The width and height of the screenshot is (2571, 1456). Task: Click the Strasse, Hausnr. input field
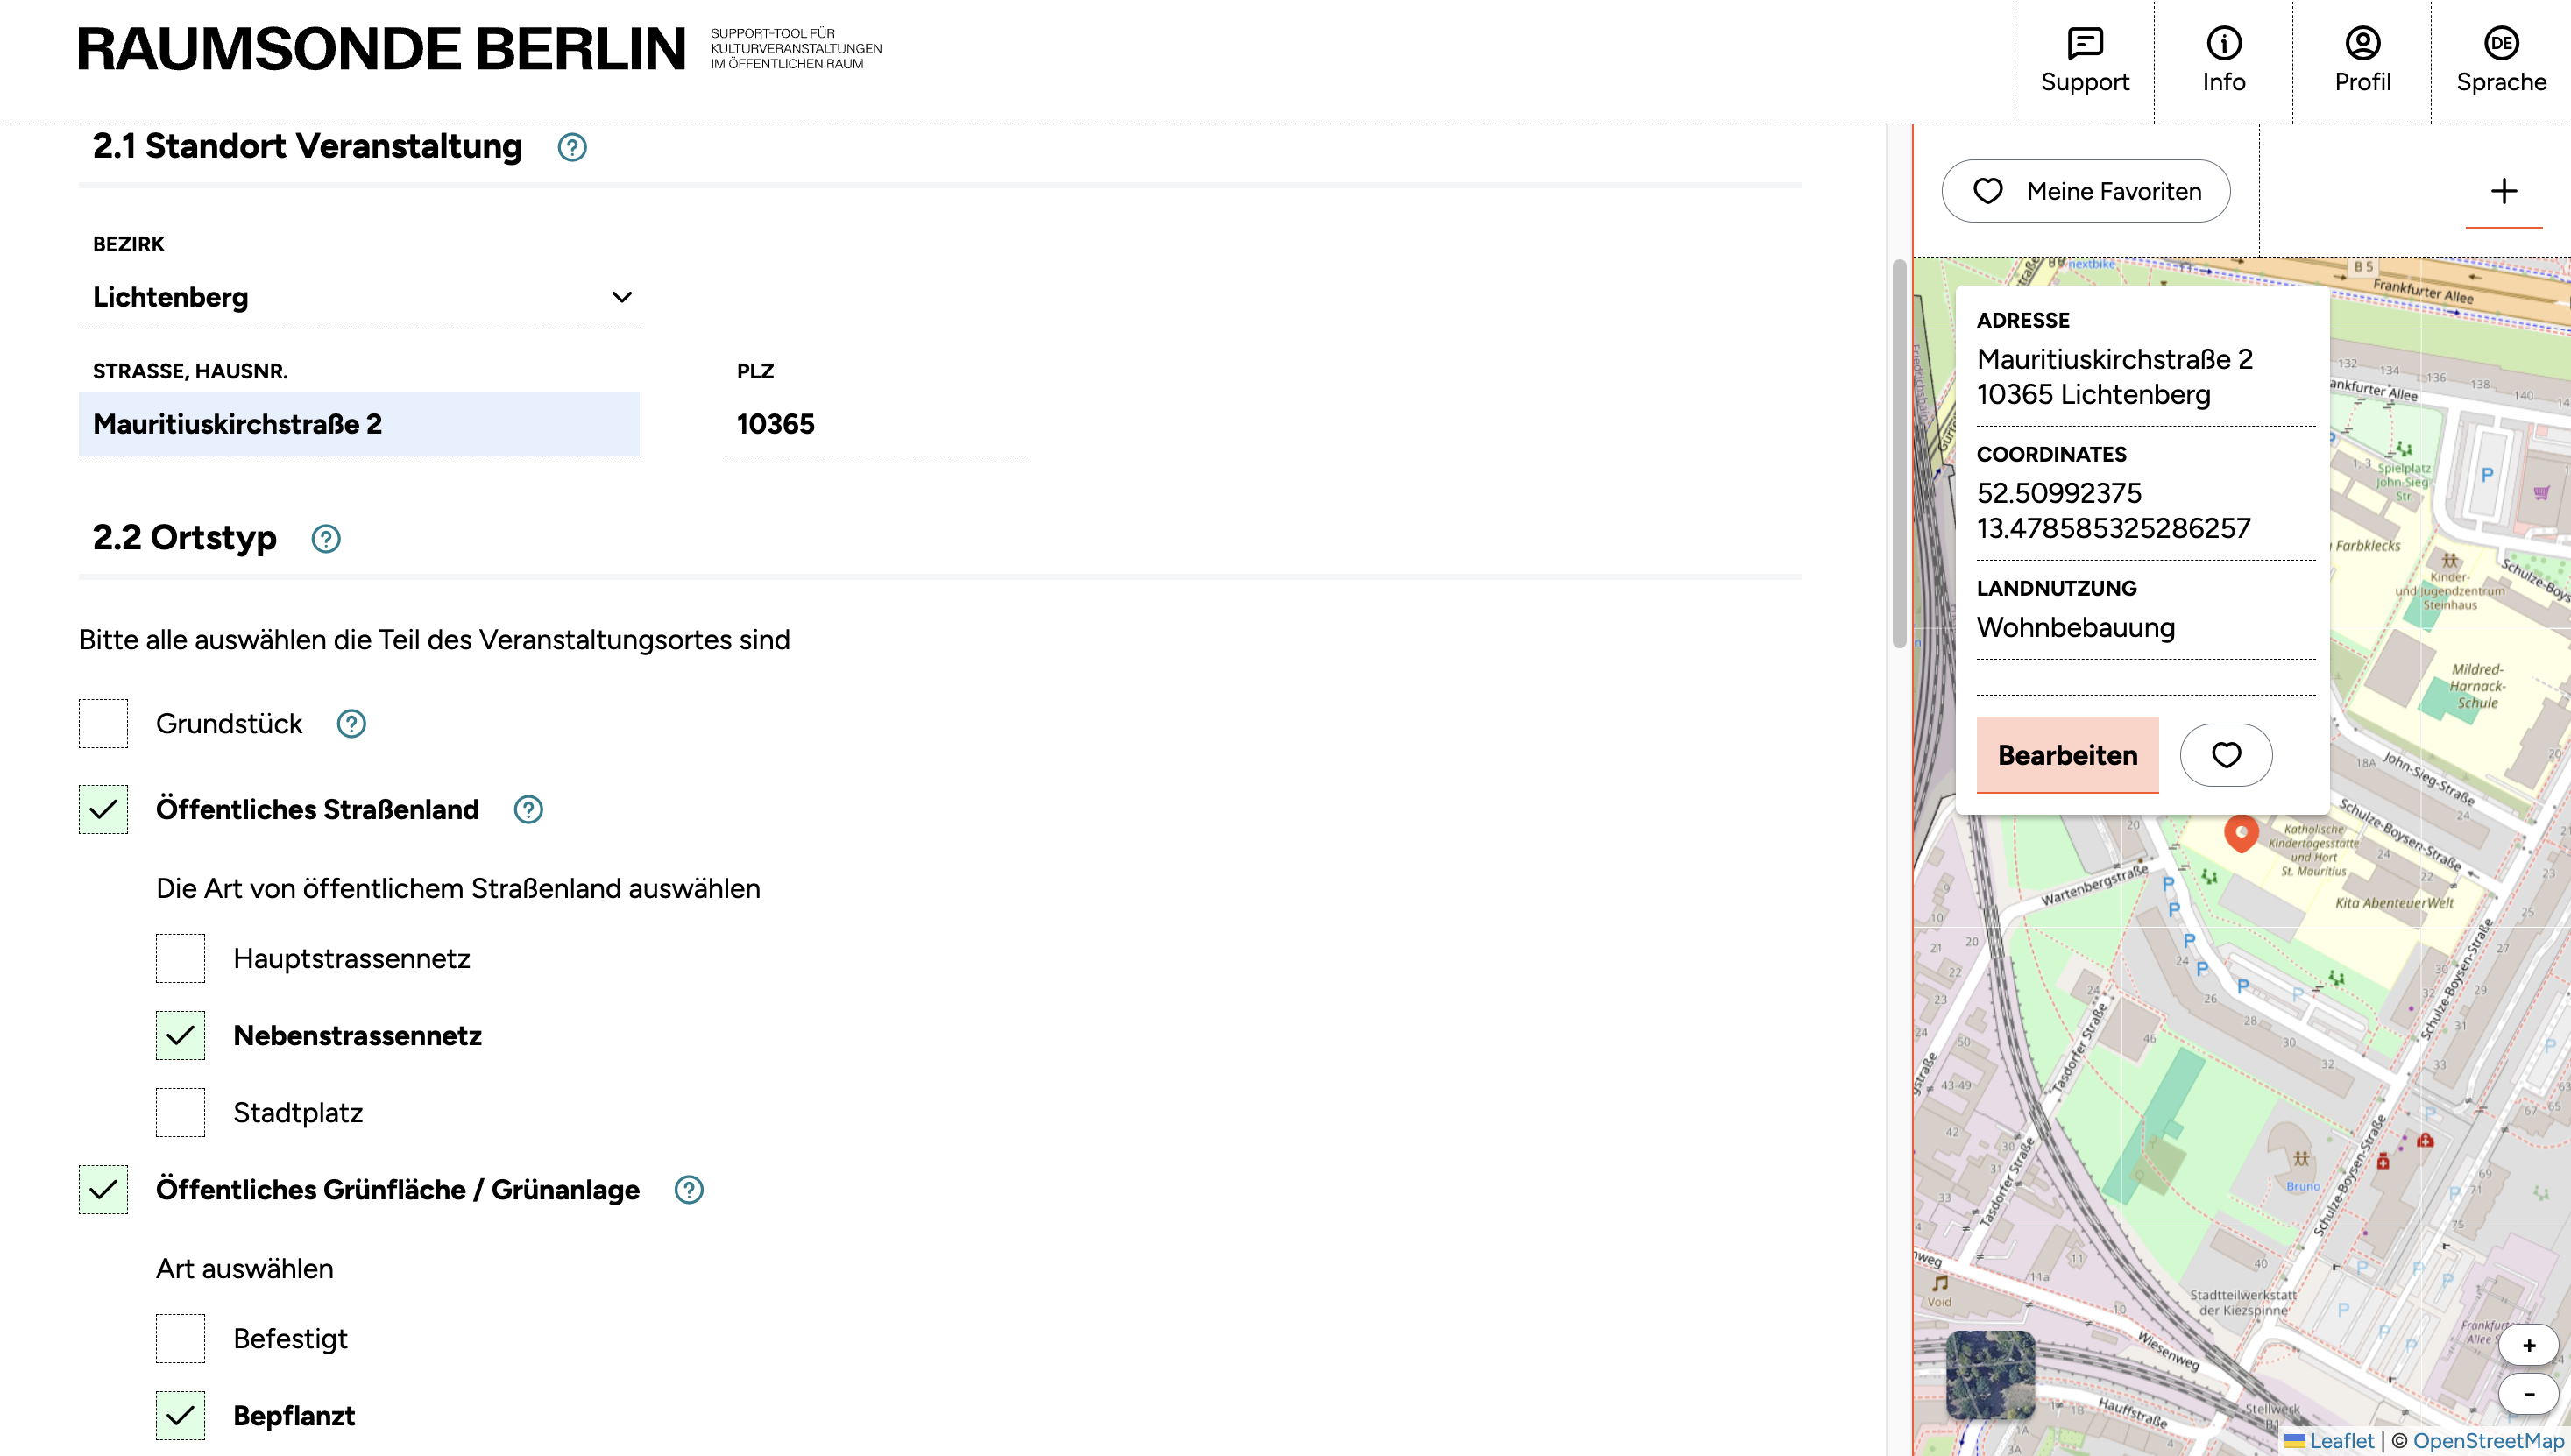point(359,424)
